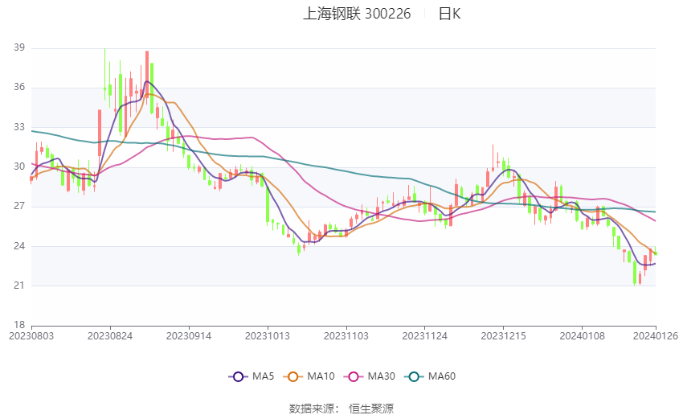Click x-axis date label 20231124
Screen dimensions: 683x415
(425, 336)
